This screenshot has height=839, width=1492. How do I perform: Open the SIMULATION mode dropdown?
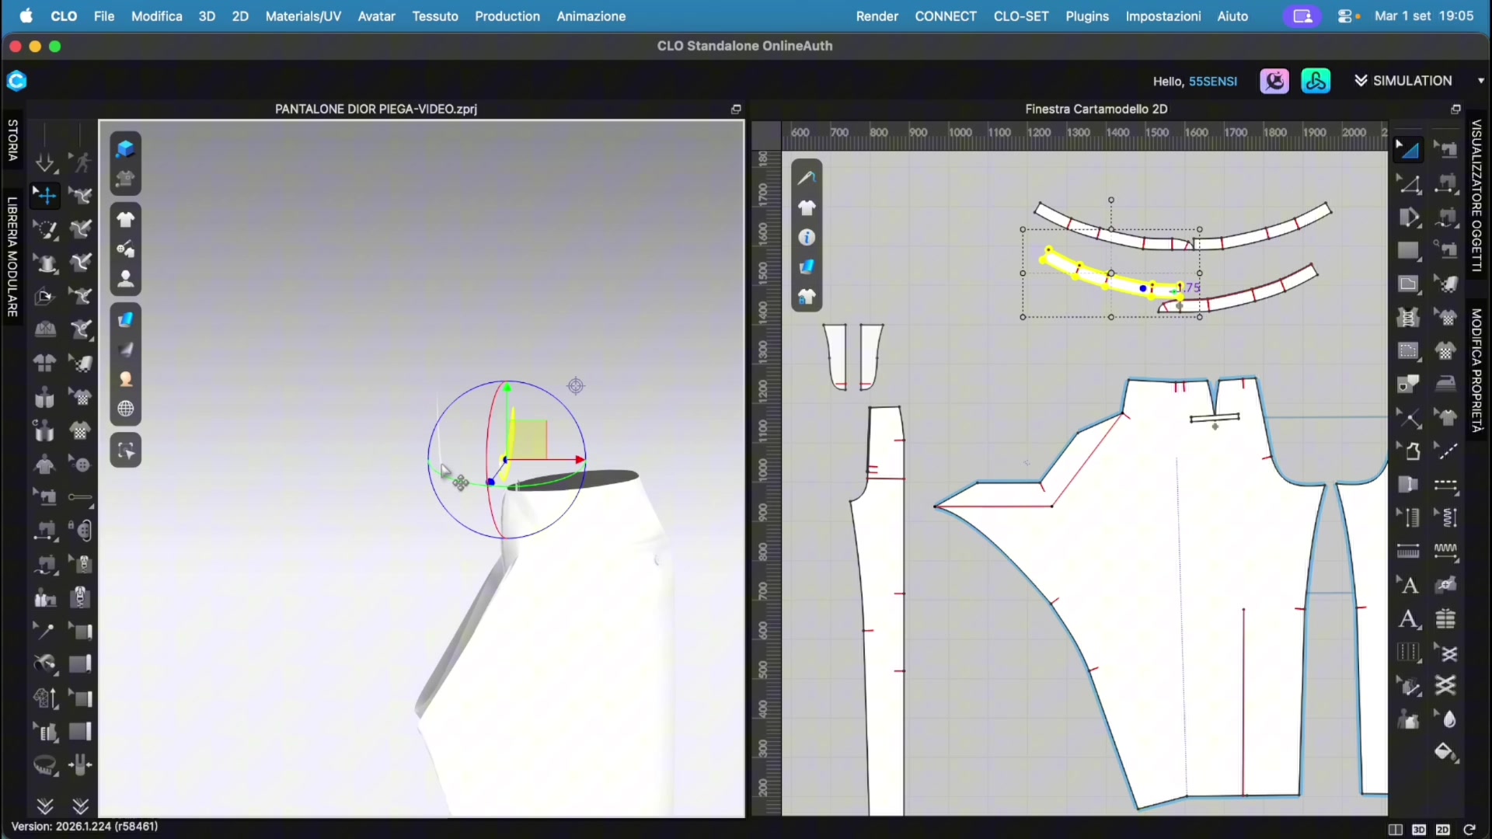(1403, 81)
